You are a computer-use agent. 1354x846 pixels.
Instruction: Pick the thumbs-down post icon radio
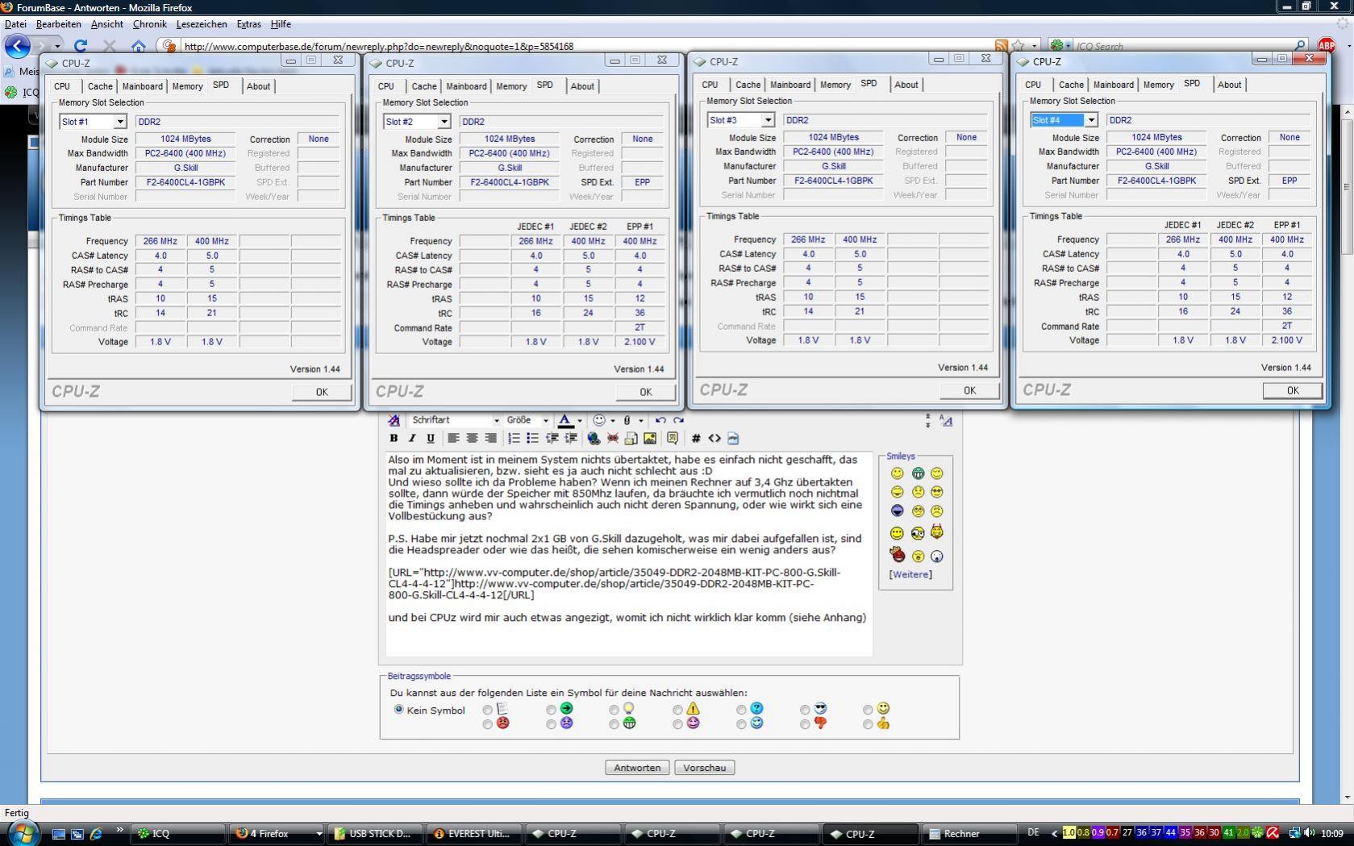click(805, 724)
